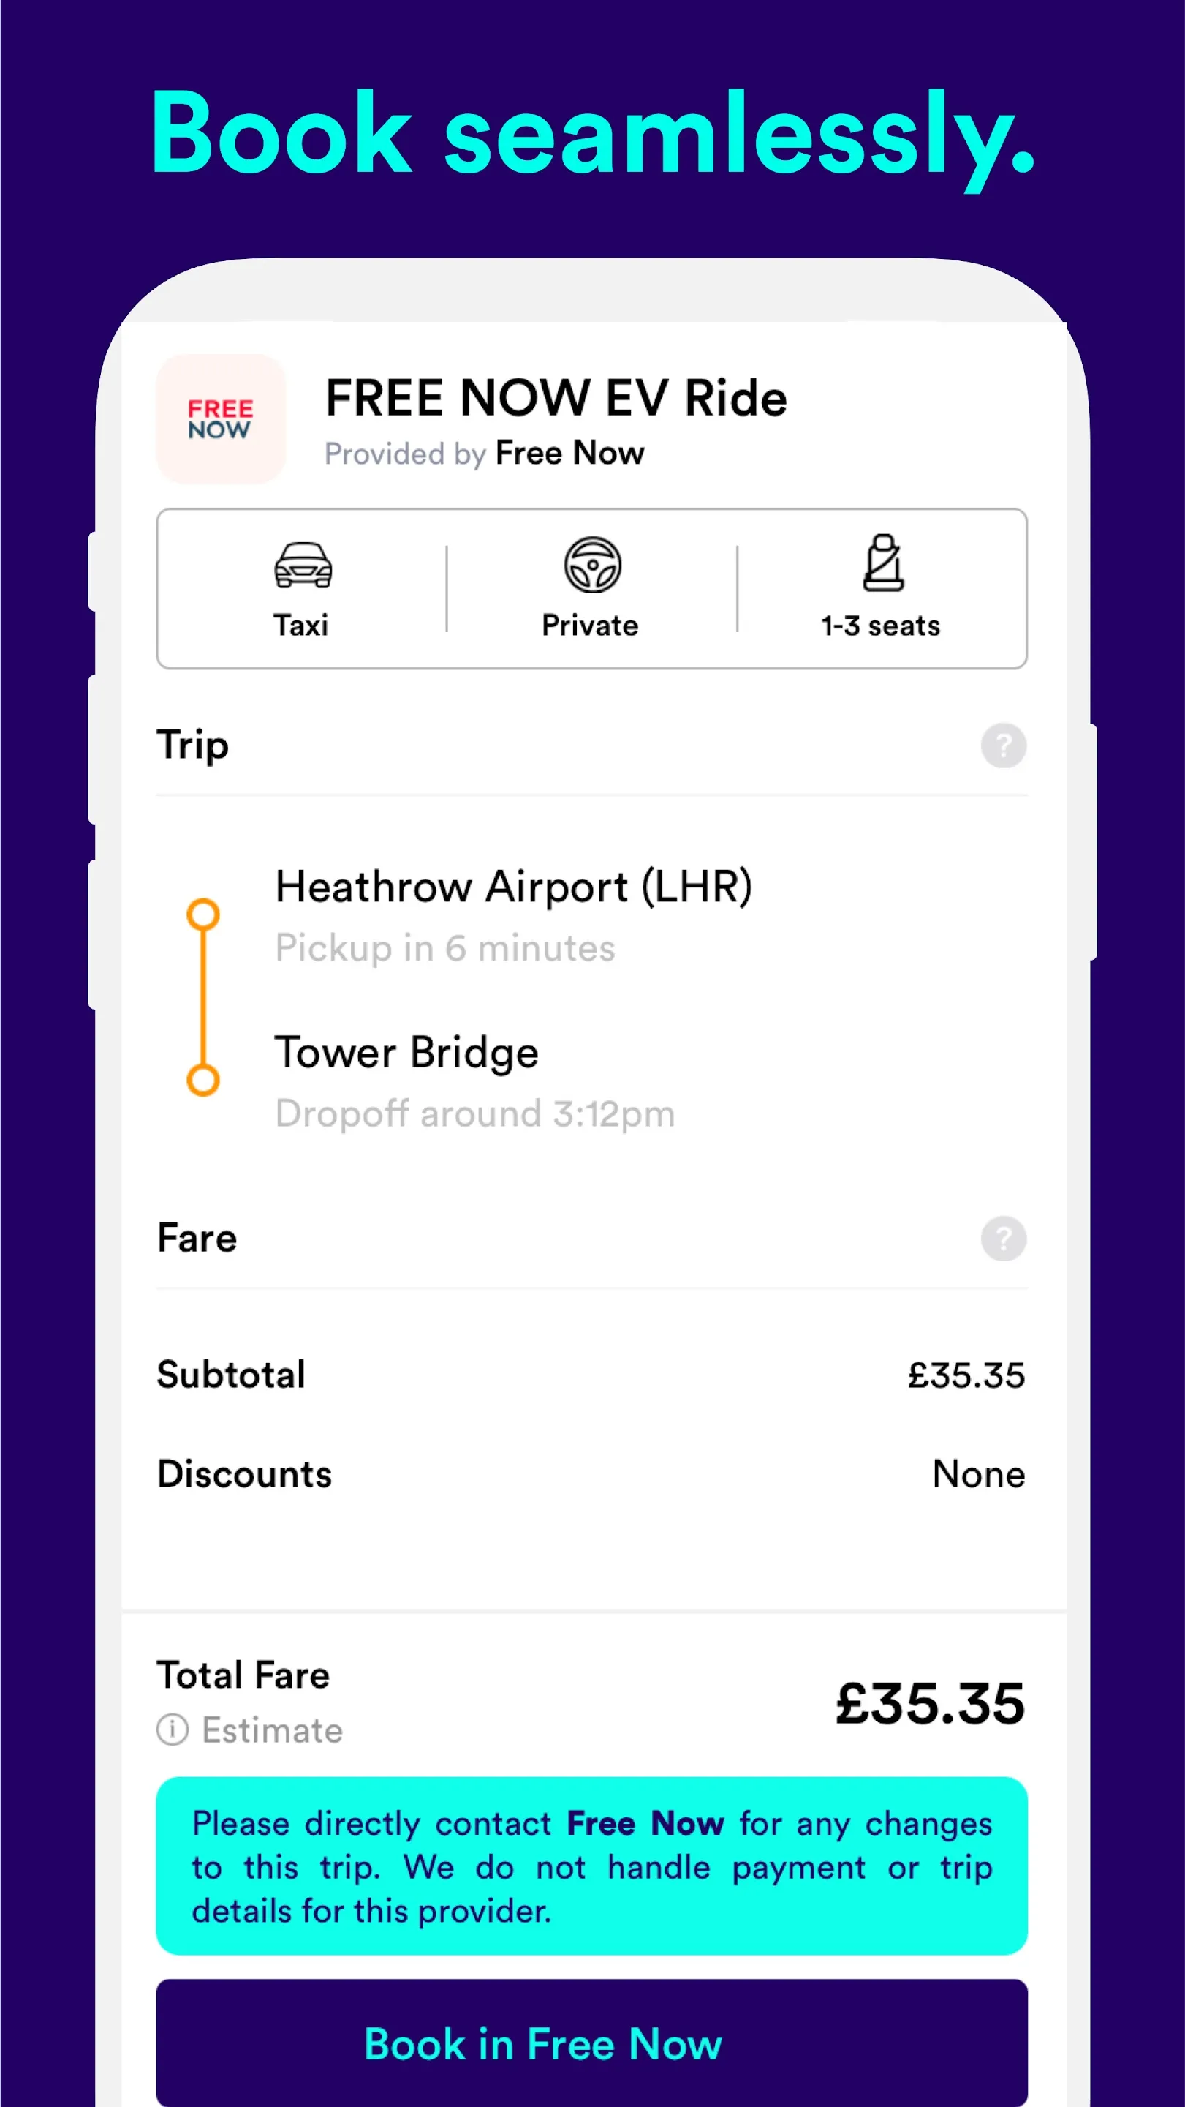Tap the FREE NOW logo icon

221,418
